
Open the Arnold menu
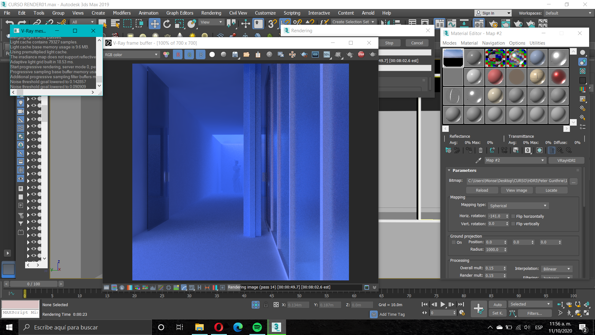pos(368,13)
